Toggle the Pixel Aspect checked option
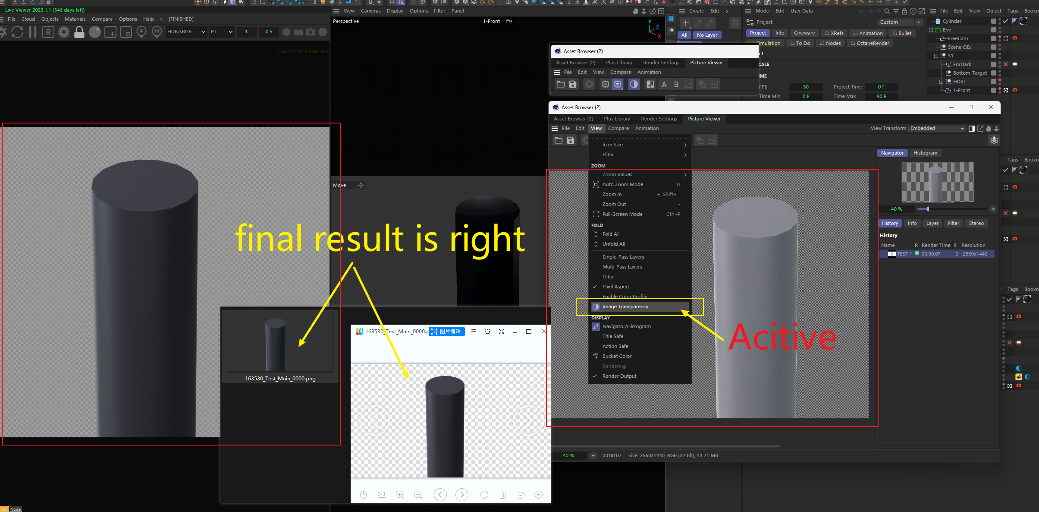The width and height of the screenshot is (1039, 512). (616, 287)
